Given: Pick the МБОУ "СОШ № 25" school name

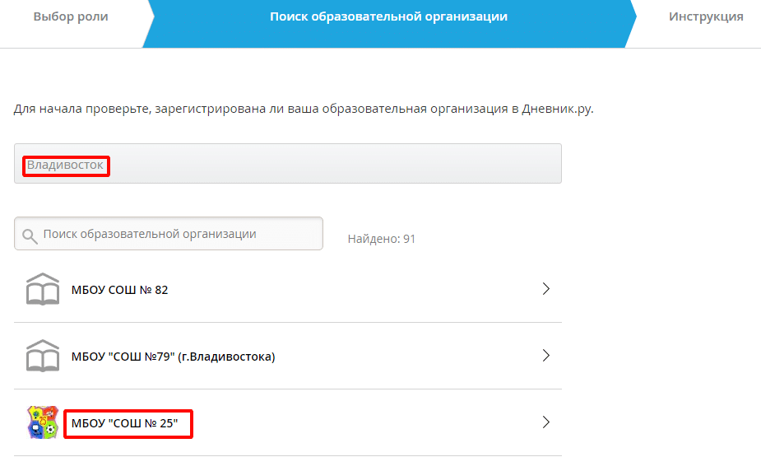Looking at the screenshot, I should tap(130, 423).
